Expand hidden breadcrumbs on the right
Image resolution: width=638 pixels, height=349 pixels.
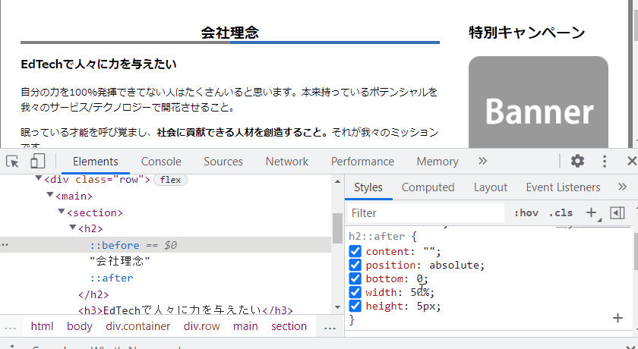(x=330, y=327)
